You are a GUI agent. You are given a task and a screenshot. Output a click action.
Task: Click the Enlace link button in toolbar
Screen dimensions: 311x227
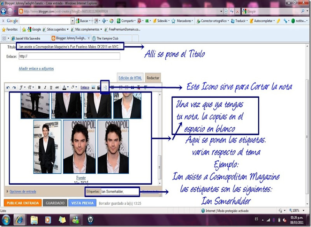point(85,87)
